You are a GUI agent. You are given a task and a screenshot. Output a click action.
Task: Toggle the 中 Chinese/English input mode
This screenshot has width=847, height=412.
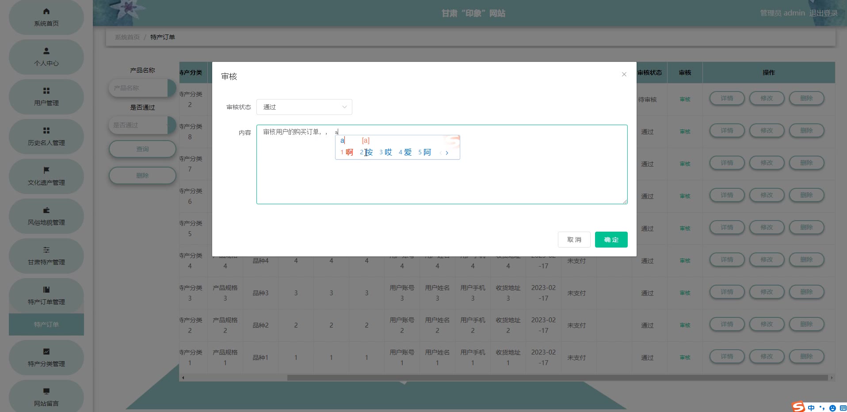[811, 408]
